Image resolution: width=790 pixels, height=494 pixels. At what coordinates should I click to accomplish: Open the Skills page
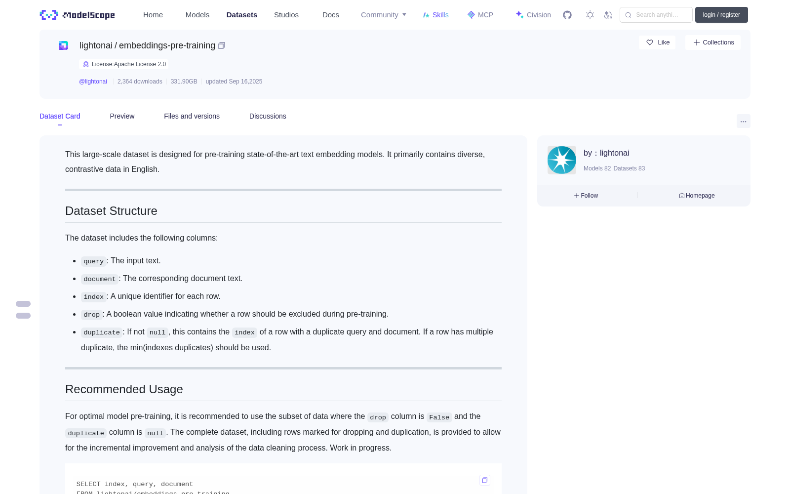[x=435, y=15]
